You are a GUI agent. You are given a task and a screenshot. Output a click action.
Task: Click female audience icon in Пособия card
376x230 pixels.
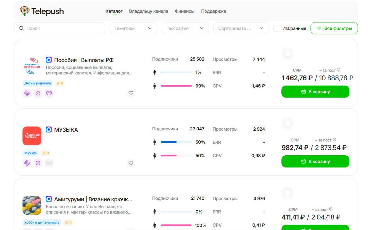(x=154, y=86)
